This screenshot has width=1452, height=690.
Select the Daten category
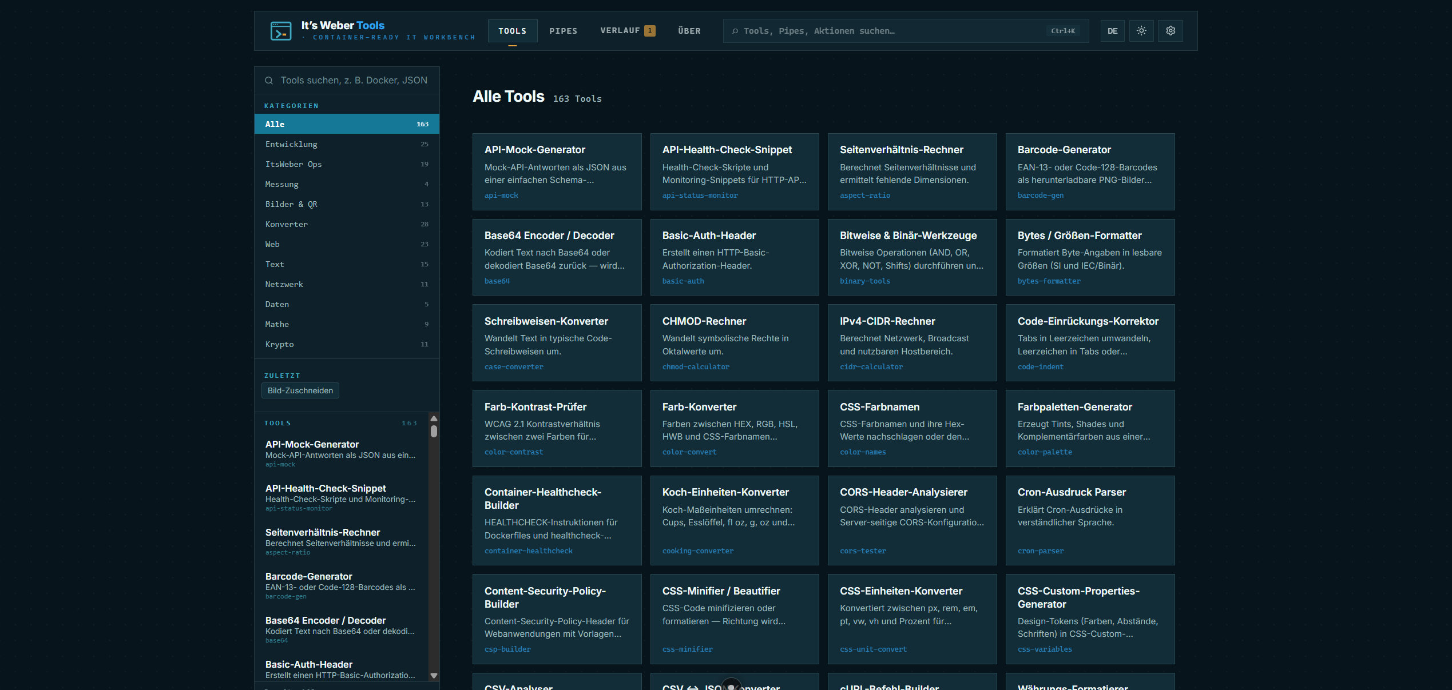347,304
